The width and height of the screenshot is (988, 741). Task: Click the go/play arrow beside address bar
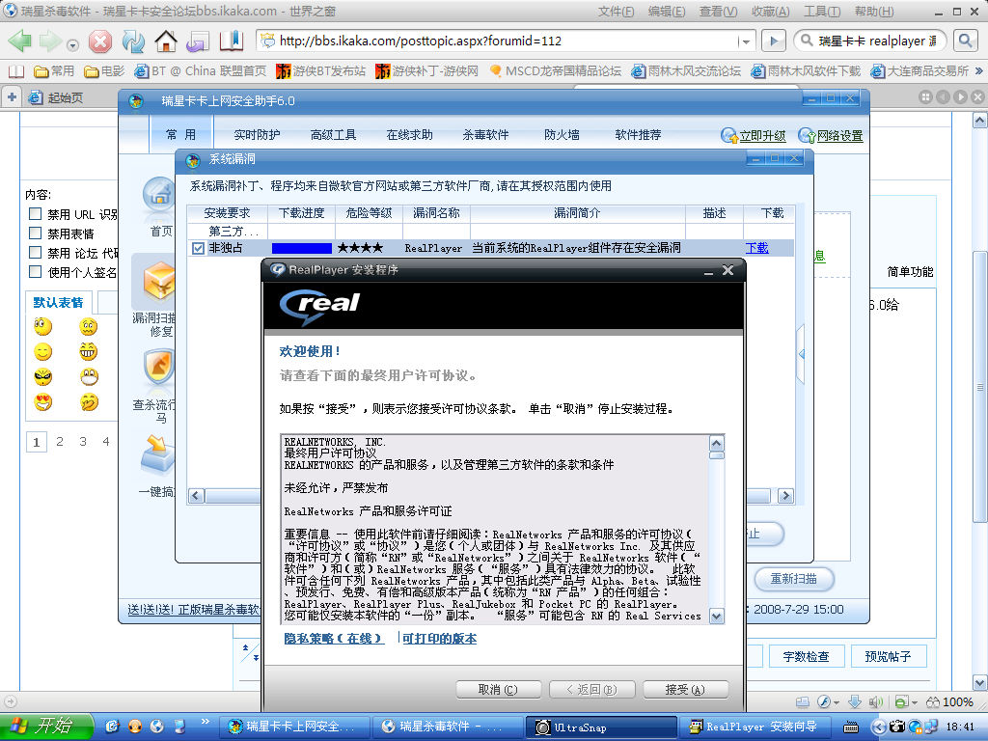point(774,41)
